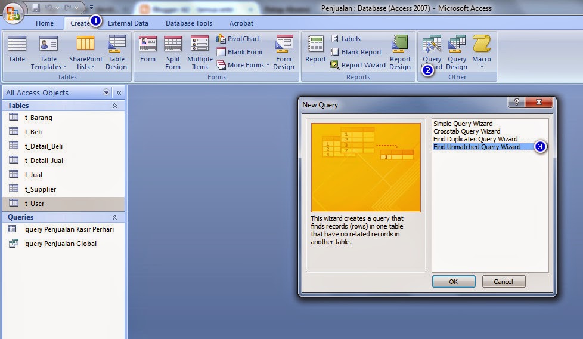This screenshot has width=583, height=339.
Task: Select the t_User table
Action: pyautogui.click(x=64, y=204)
